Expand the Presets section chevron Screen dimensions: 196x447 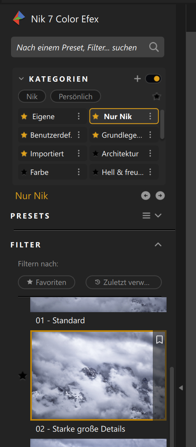[x=158, y=215]
